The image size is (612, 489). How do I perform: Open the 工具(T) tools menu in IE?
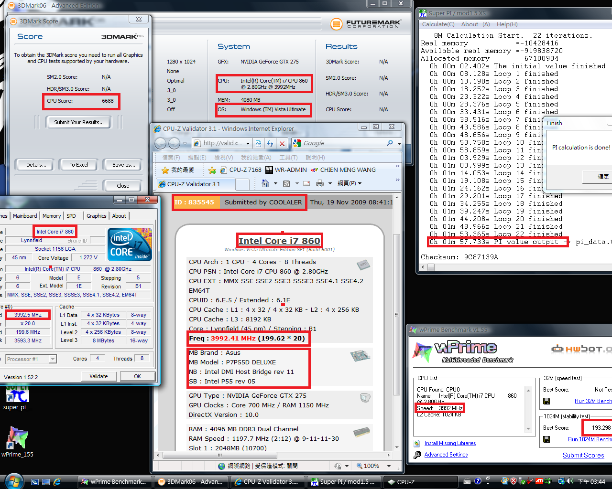click(x=288, y=157)
